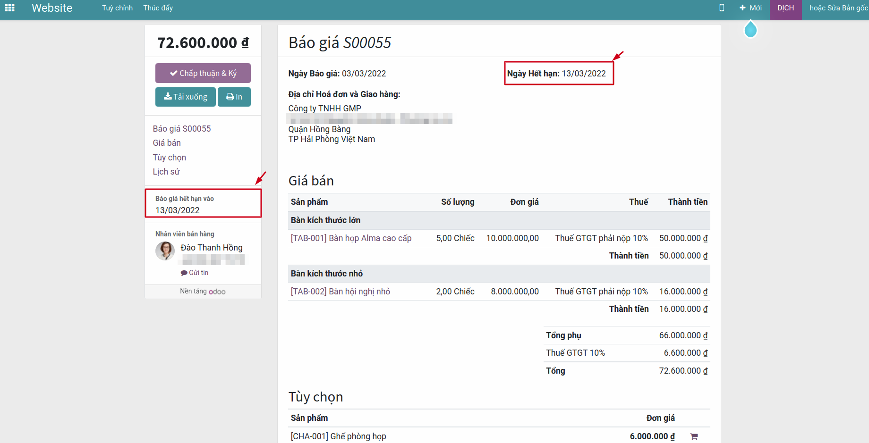Viewport: 869px width, 443px height.
Task: Click the blue water drop icon
Action: (x=750, y=30)
